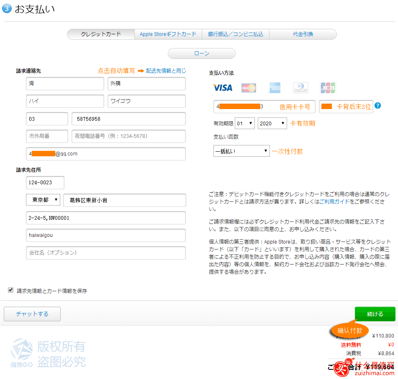Click the phone number field 58756958

point(128,119)
